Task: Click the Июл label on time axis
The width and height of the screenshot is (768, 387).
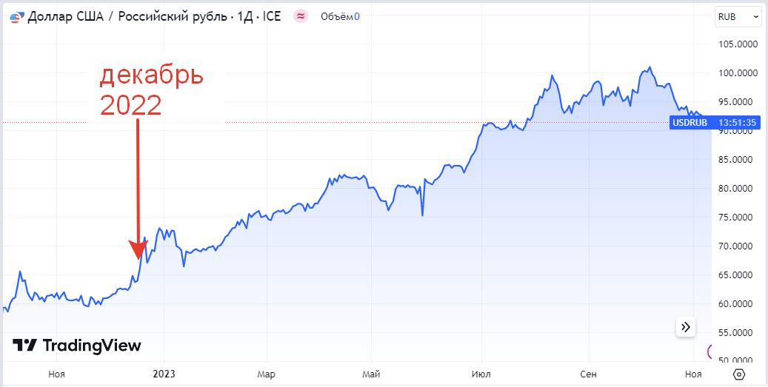Action: pos(481,374)
